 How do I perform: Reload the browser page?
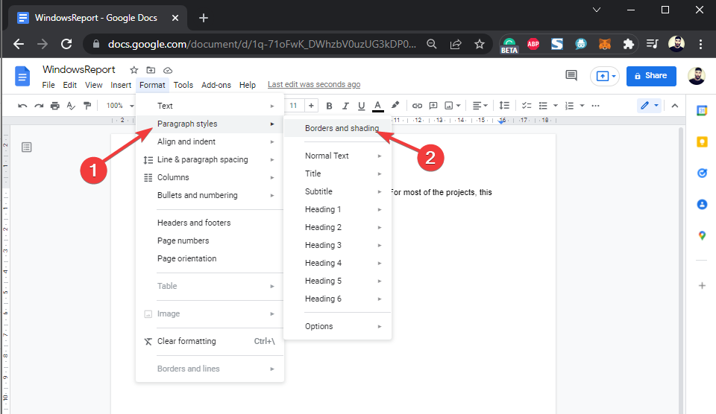click(x=66, y=44)
